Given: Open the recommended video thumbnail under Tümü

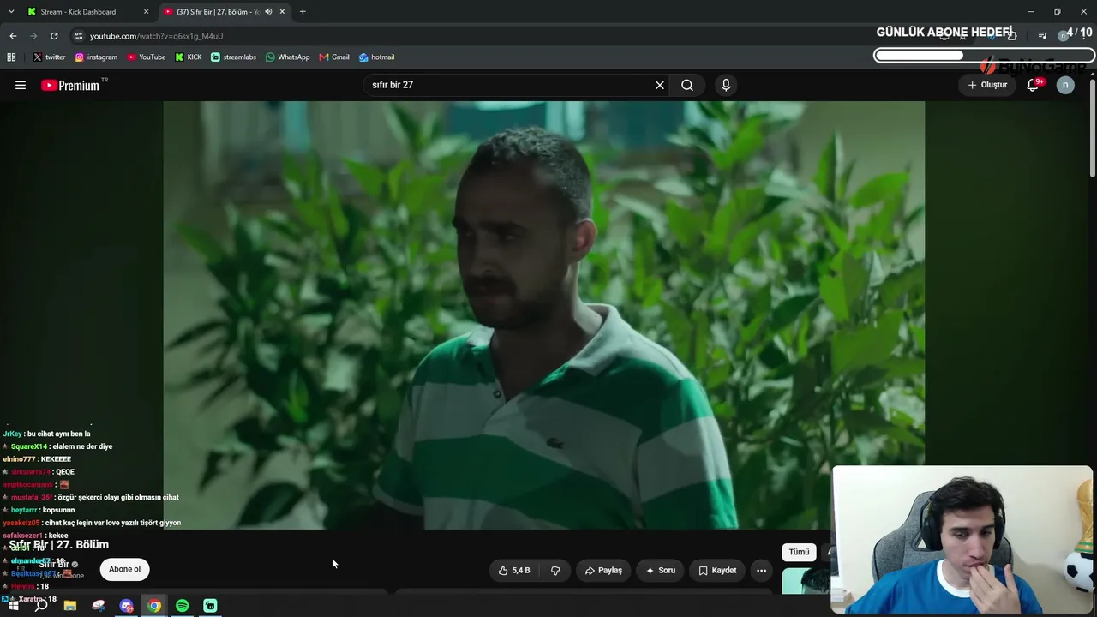Looking at the screenshot, I should point(806,581).
